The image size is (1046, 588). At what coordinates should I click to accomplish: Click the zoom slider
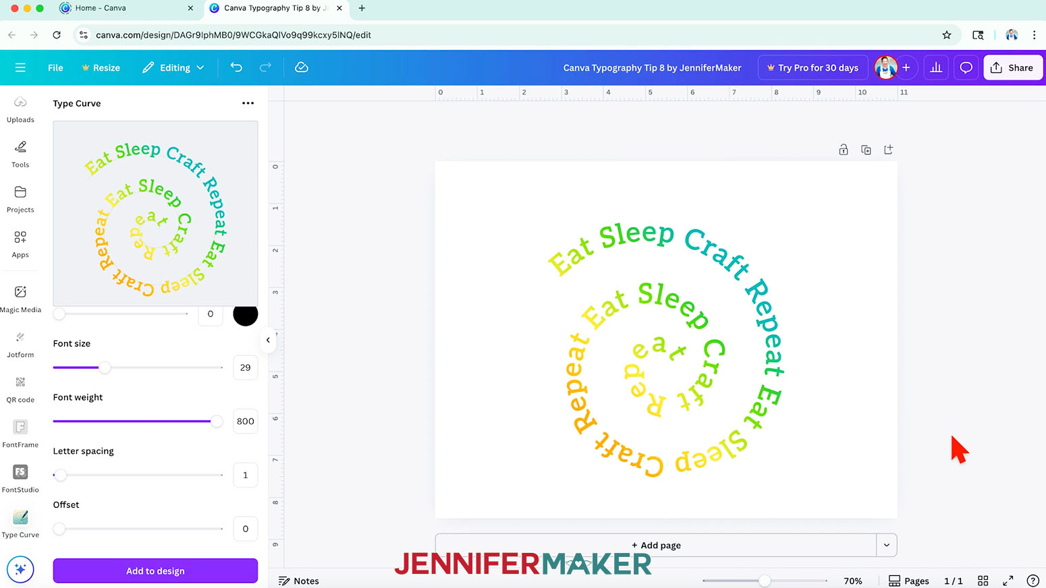click(x=765, y=581)
